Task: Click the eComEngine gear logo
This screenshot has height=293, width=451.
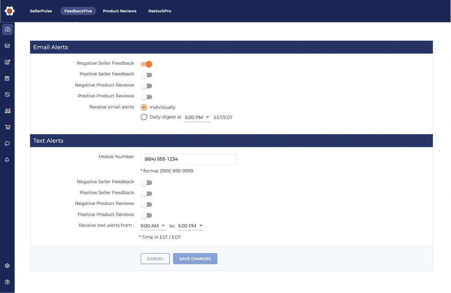Action: coord(9,11)
